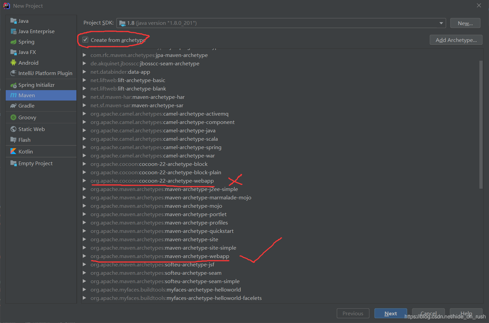The height and width of the screenshot is (323, 489).
Task: Open the Project SDK dropdown arrow
Action: [441, 23]
